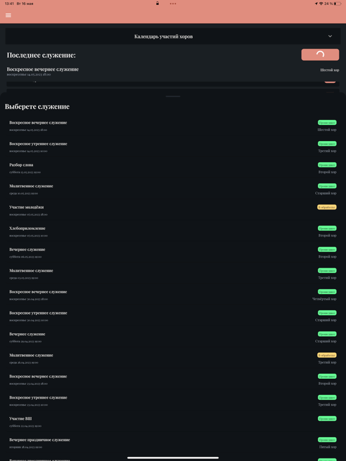The height and width of the screenshot is (461, 346).
Task: Tap Шестой хор label in the services list
Action: tap(327, 130)
